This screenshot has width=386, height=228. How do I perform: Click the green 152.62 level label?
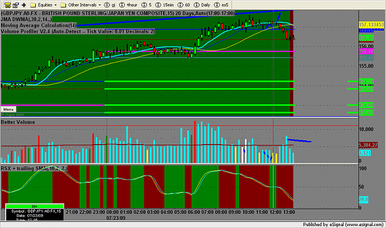click(x=366, y=113)
